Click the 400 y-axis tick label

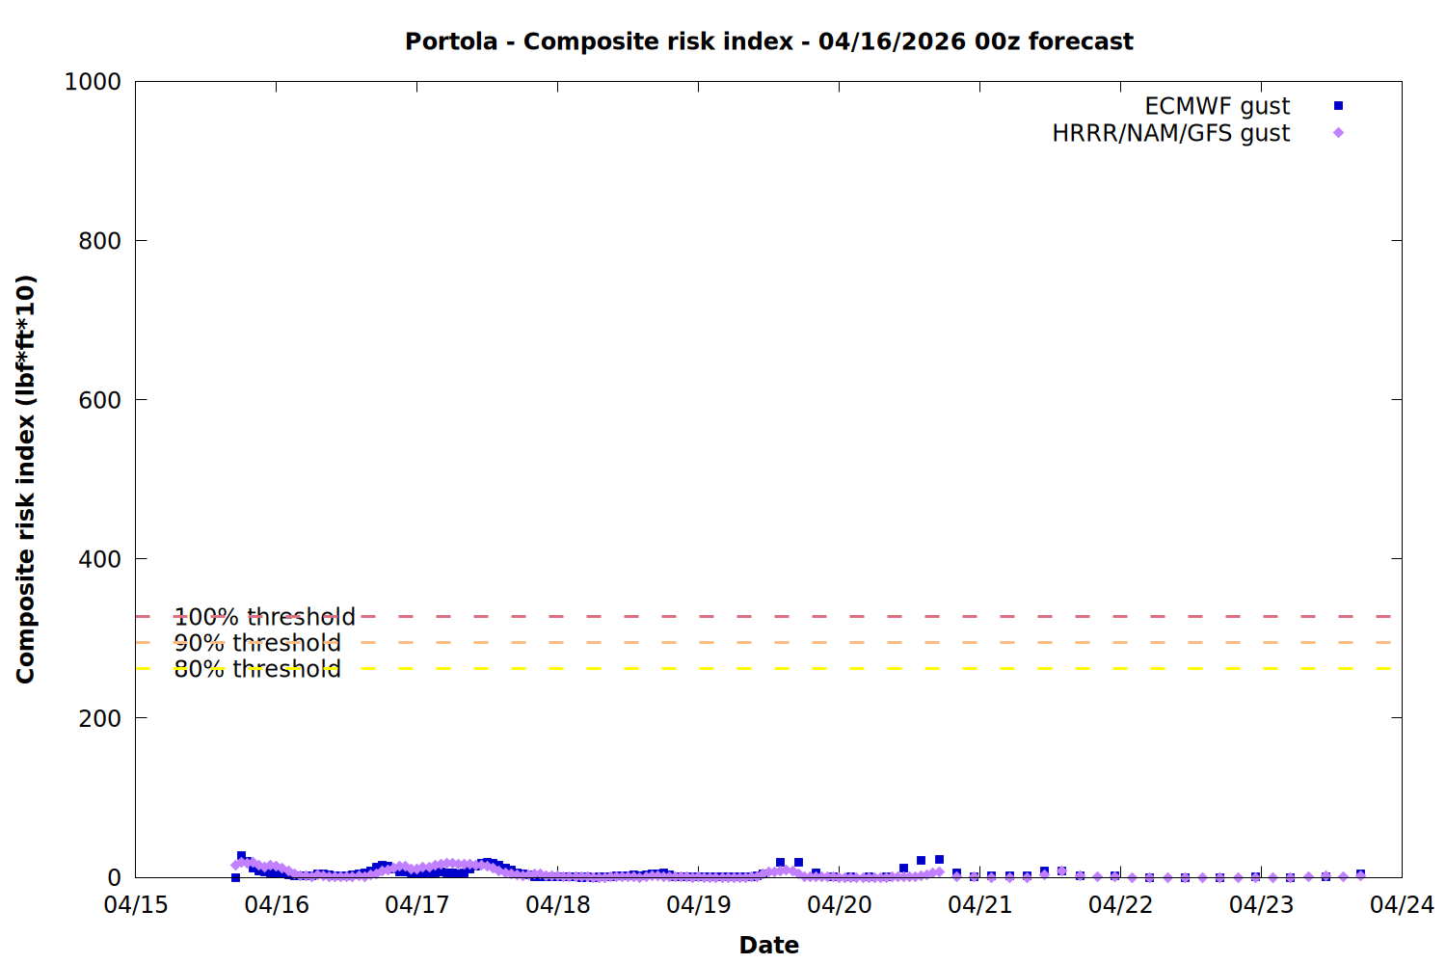pos(99,559)
